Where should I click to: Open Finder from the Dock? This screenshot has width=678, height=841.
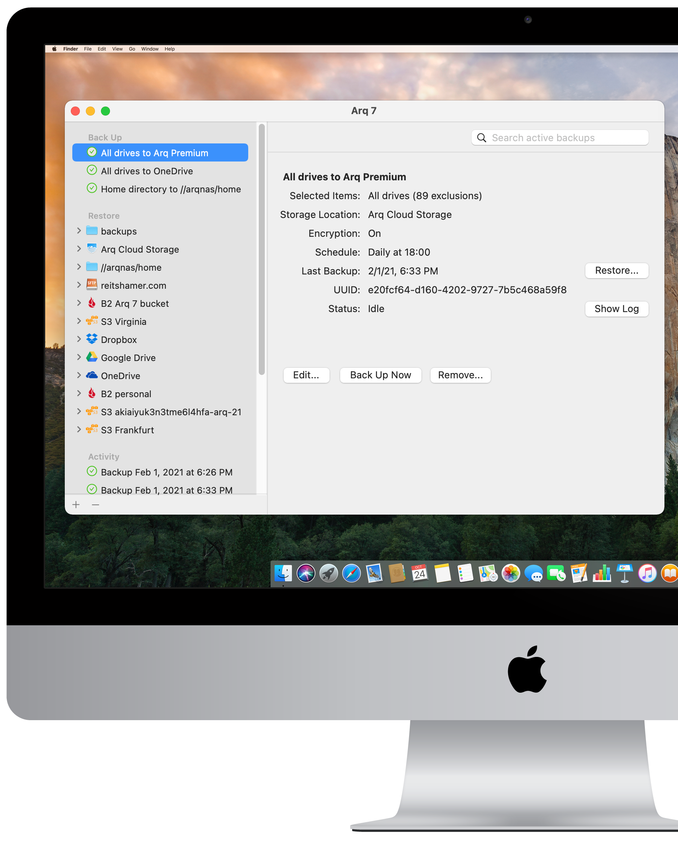pyautogui.click(x=283, y=573)
